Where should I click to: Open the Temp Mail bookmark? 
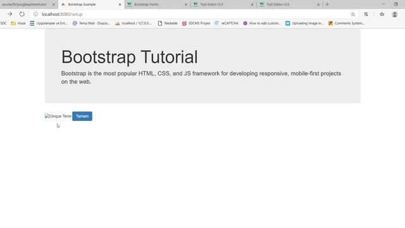coord(91,23)
